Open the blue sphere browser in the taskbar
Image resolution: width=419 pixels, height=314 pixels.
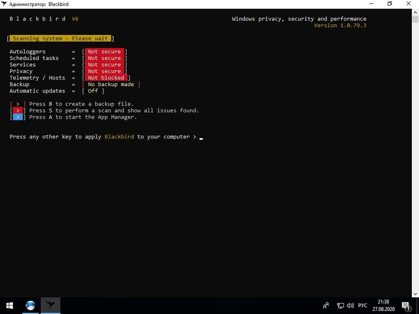click(x=31, y=305)
